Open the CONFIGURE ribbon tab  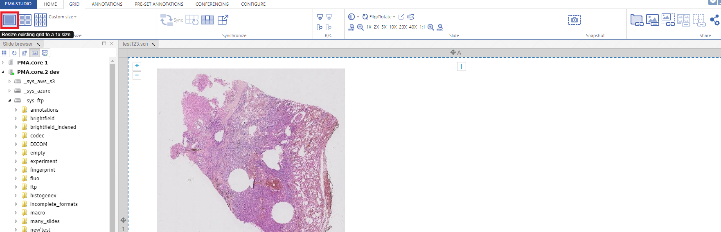(x=253, y=4)
